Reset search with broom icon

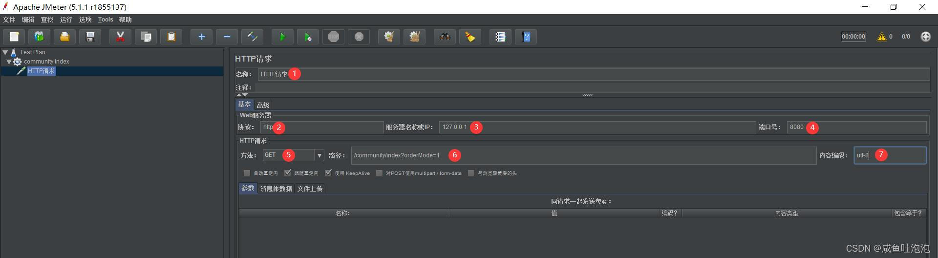pyautogui.click(x=470, y=37)
